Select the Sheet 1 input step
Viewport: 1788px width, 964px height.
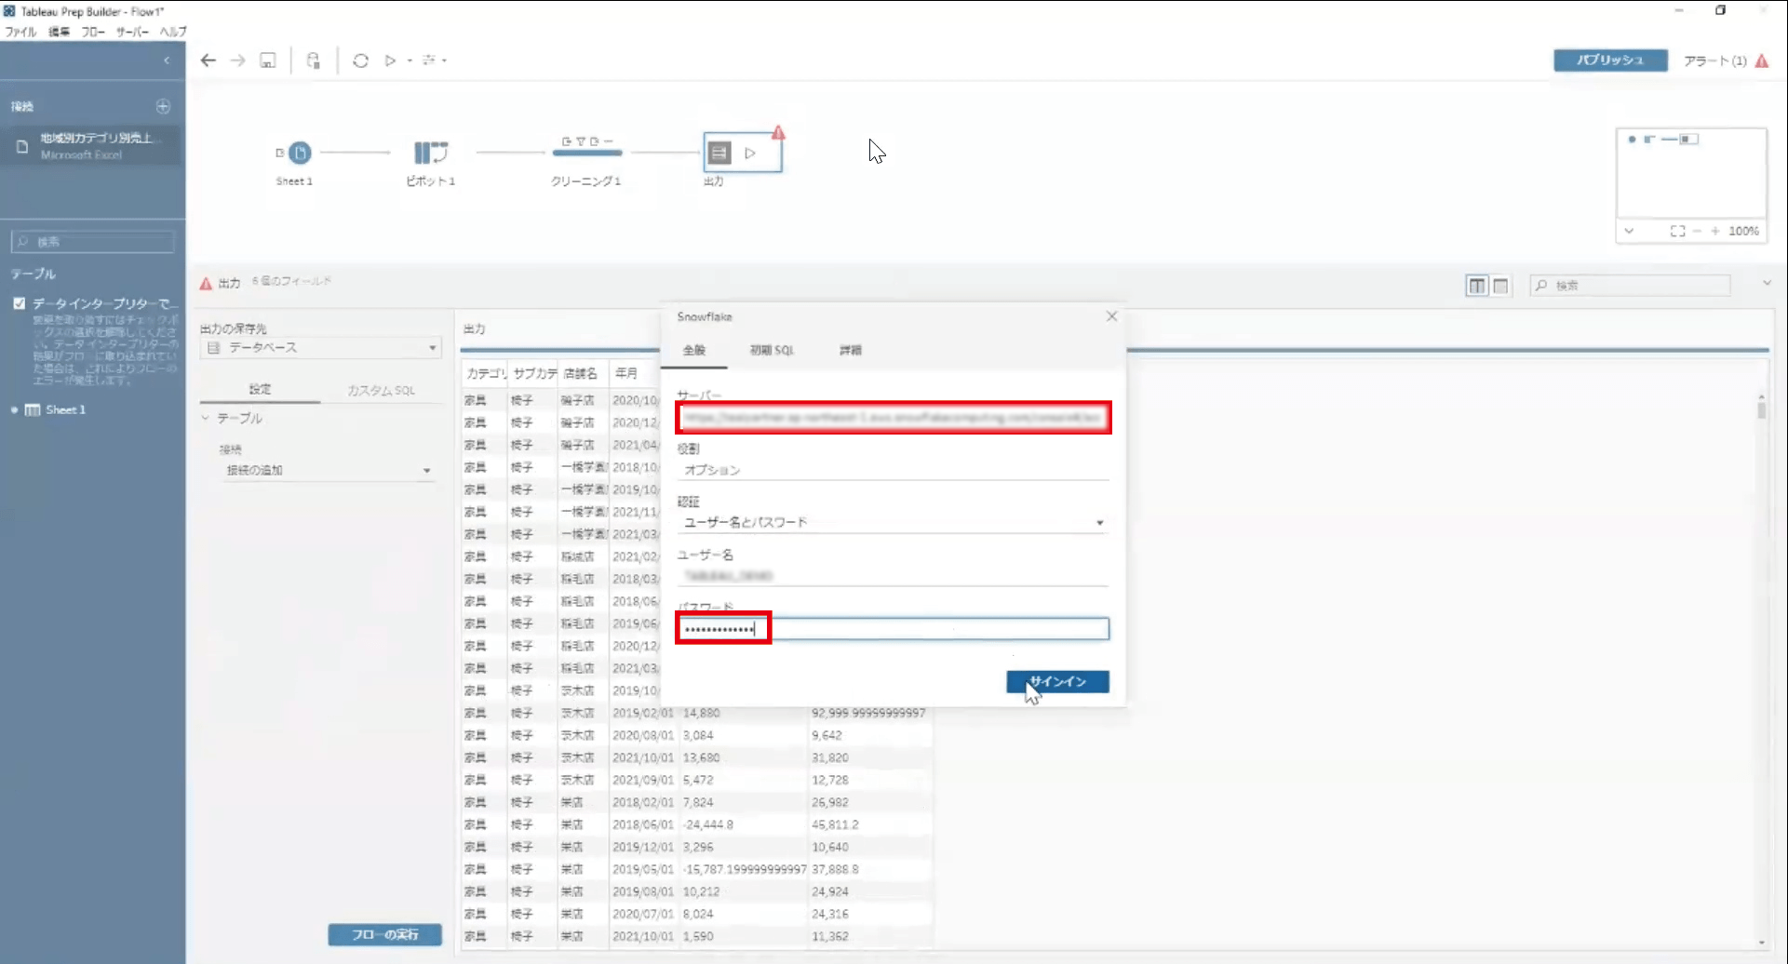[300, 153]
